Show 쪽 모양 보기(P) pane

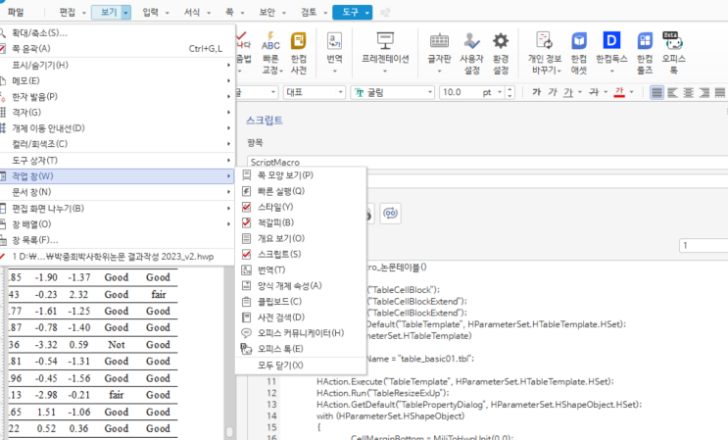pyautogui.click(x=301, y=175)
